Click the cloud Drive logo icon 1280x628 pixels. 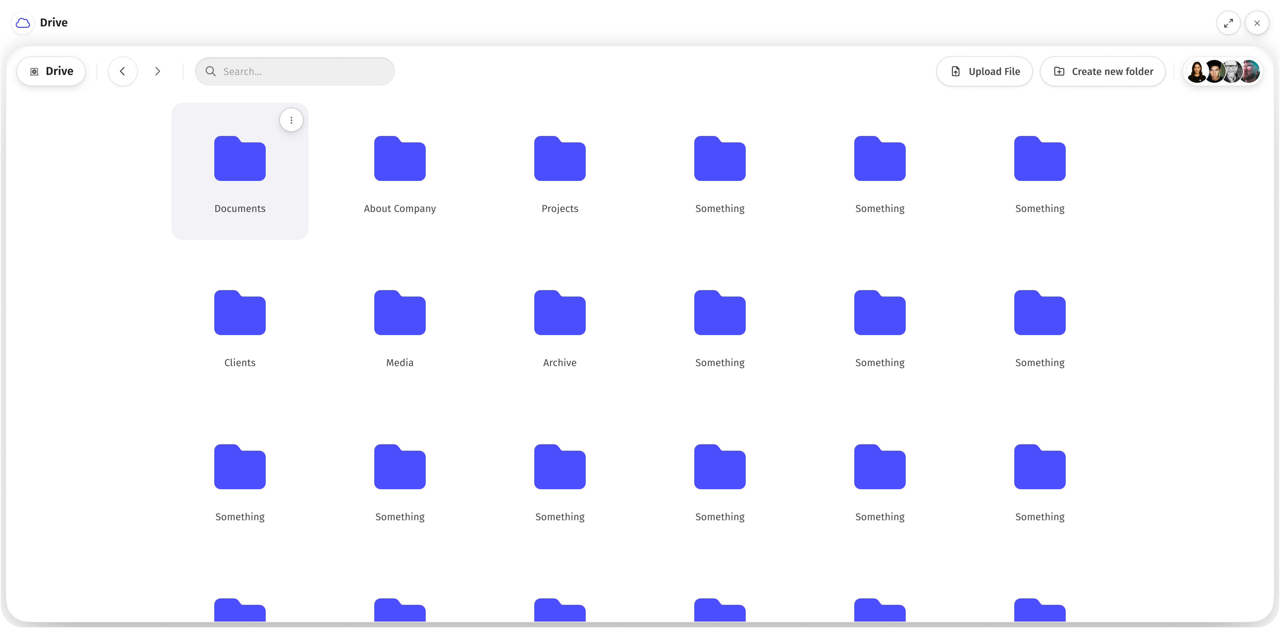[x=23, y=23]
